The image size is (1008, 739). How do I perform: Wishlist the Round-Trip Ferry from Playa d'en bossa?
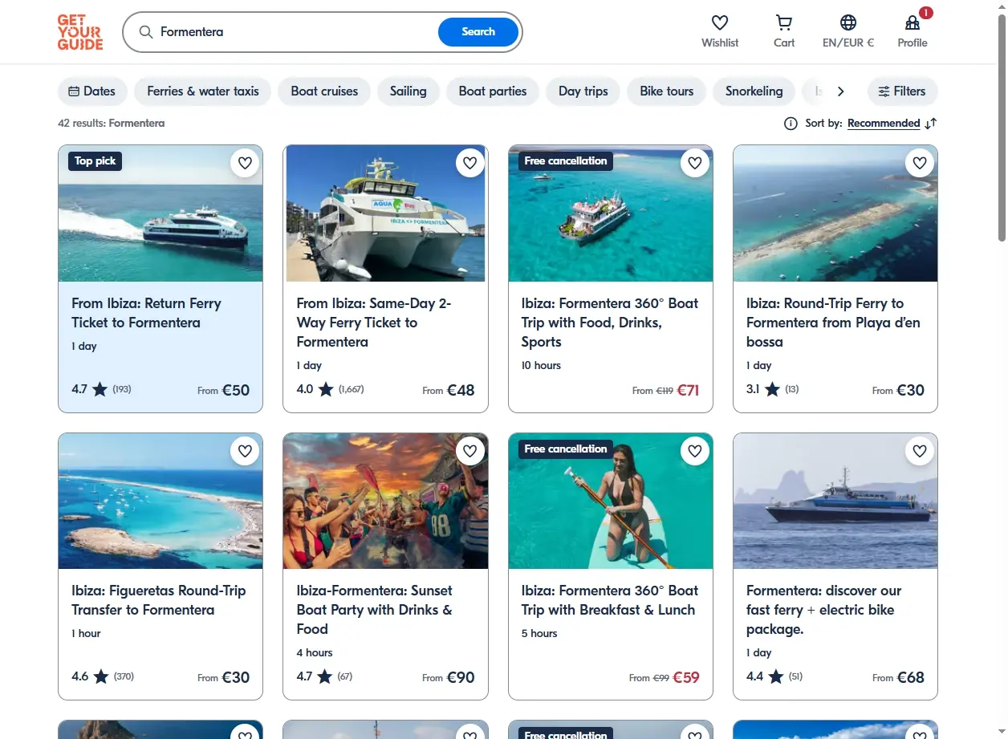click(x=920, y=163)
